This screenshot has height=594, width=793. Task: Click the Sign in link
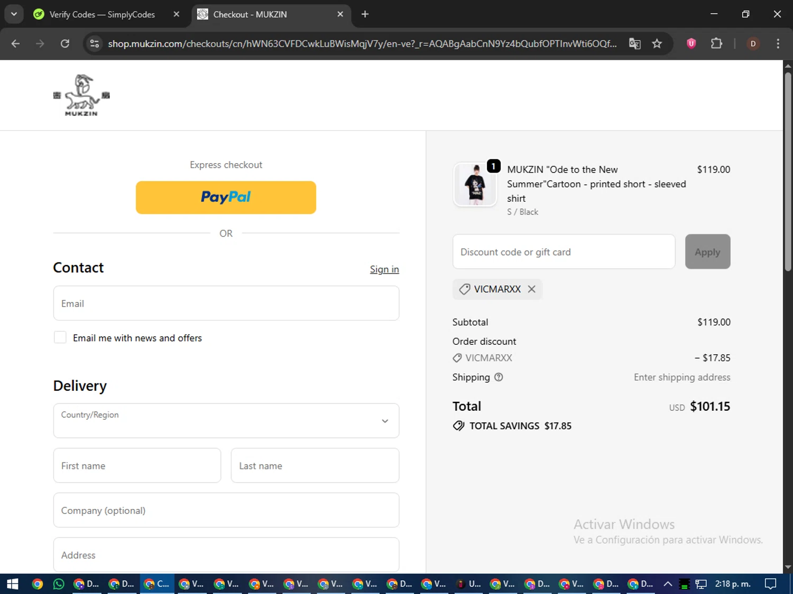384,269
